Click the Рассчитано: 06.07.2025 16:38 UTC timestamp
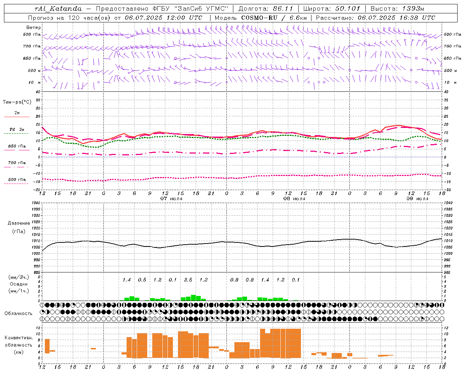The width and height of the screenshot is (463, 370). (x=375, y=18)
